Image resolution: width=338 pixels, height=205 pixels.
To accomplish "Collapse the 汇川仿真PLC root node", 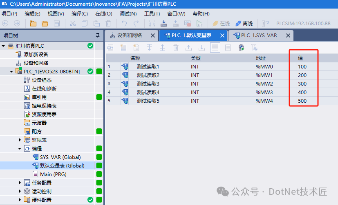I will (3, 46).
